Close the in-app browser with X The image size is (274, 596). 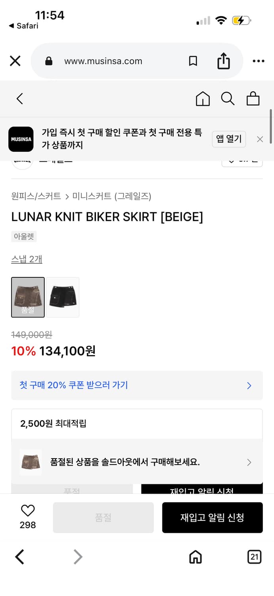coord(15,61)
